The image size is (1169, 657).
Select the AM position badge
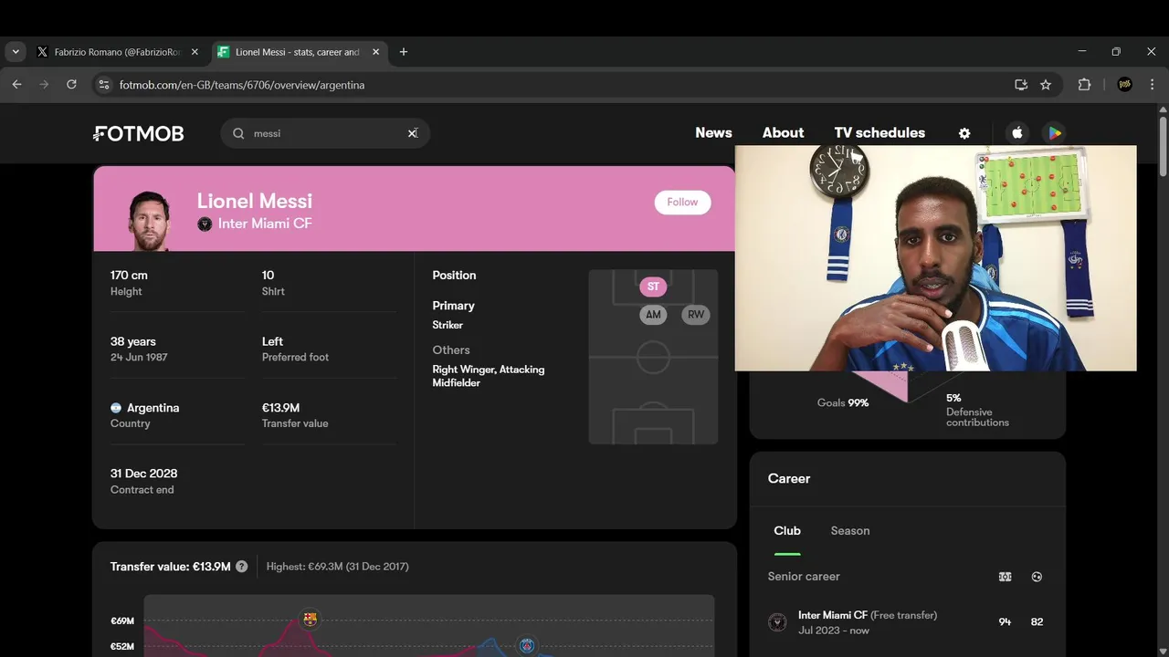pyautogui.click(x=653, y=315)
